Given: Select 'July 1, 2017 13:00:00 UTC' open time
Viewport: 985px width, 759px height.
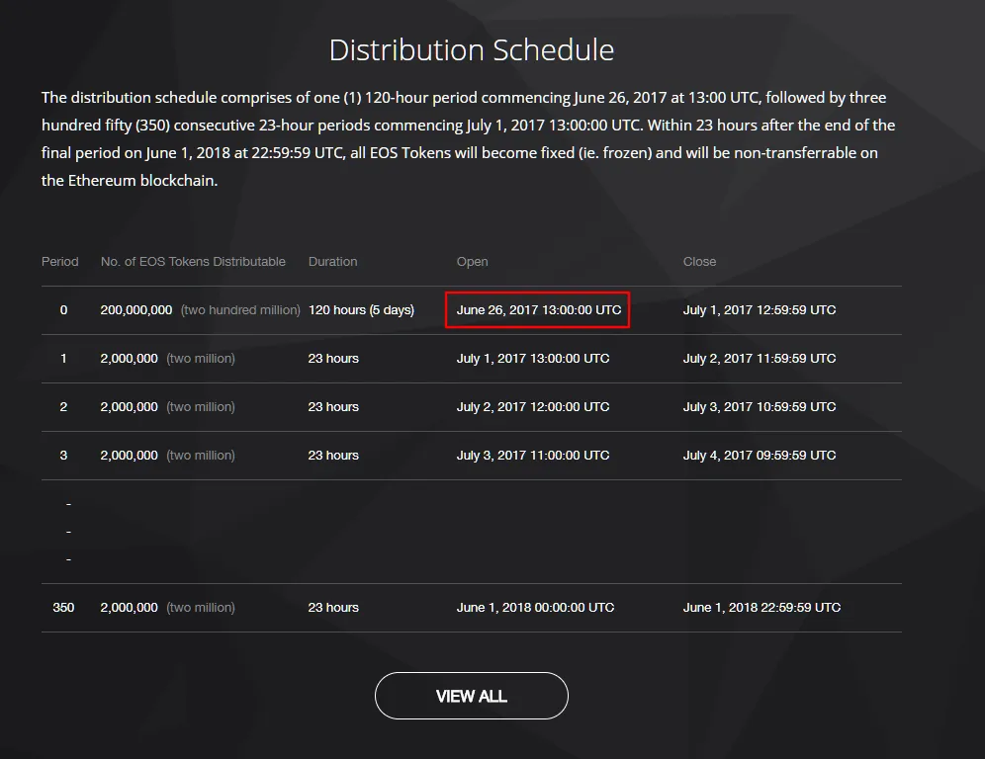Looking at the screenshot, I should 533,359.
